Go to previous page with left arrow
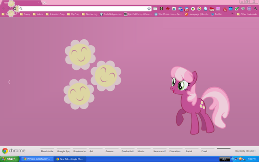This screenshot has width=259, height=162. (x=9, y=82)
